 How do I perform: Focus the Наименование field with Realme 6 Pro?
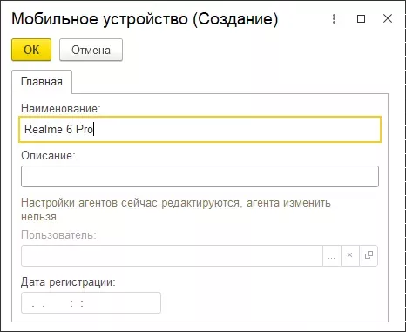(x=200, y=129)
